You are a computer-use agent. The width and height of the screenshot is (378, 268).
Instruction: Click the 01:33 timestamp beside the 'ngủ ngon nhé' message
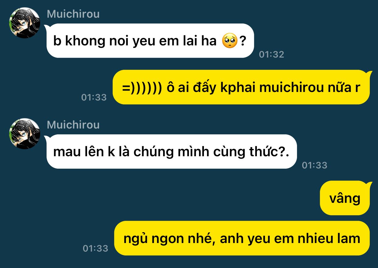point(96,249)
